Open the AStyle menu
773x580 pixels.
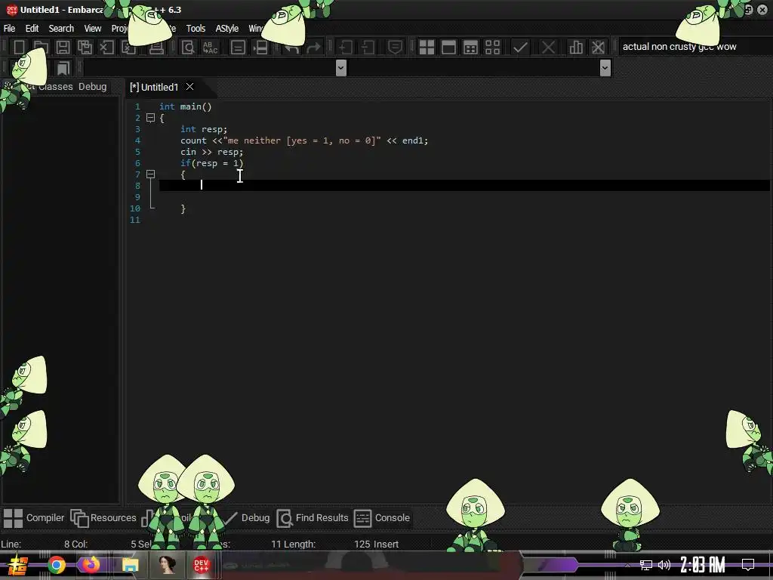pyautogui.click(x=226, y=29)
